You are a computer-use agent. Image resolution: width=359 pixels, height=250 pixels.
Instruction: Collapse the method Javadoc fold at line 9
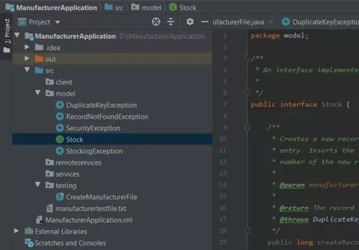(247, 127)
